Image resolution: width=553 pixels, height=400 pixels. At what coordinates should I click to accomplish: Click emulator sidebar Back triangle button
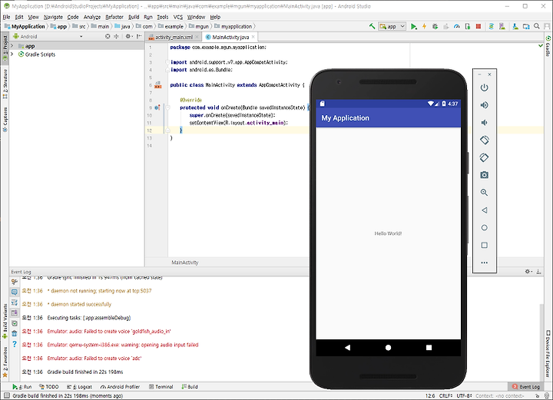pyautogui.click(x=484, y=210)
